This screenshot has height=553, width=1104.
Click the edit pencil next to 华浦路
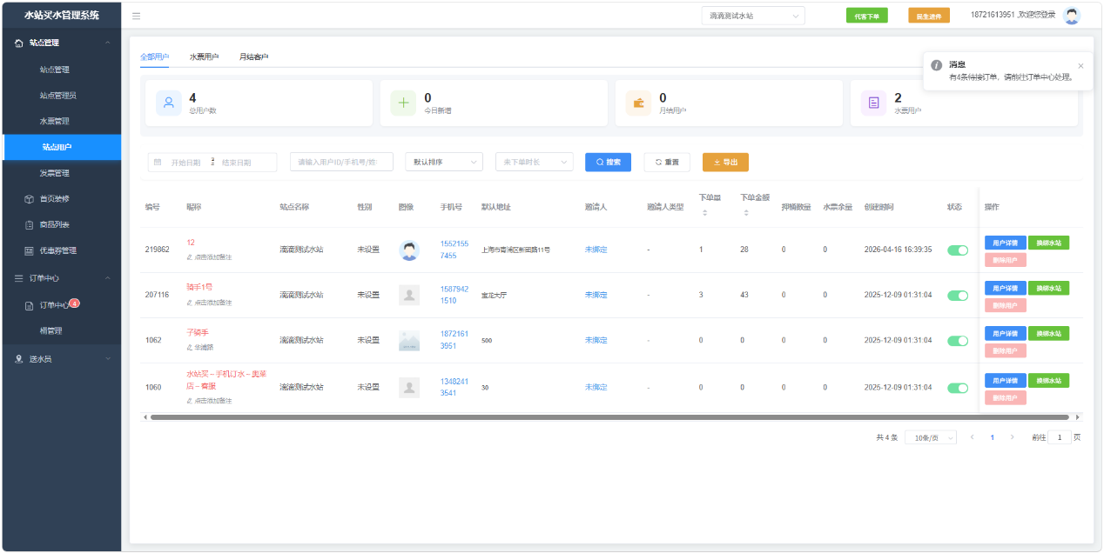(x=190, y=347)
